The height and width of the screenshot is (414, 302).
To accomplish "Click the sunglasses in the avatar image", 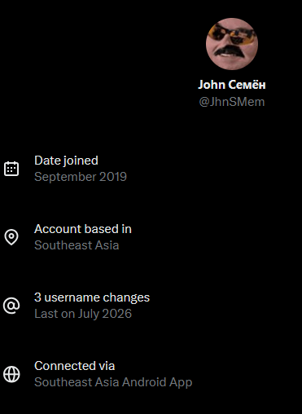I will point(233,34).
